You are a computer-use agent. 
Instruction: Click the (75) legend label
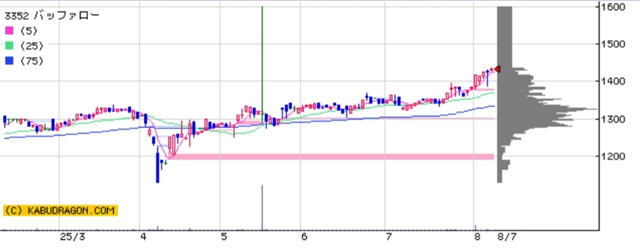(32, 61)
